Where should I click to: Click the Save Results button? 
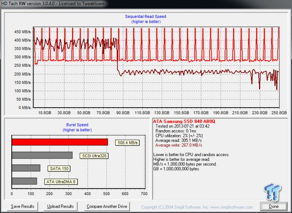23,206
